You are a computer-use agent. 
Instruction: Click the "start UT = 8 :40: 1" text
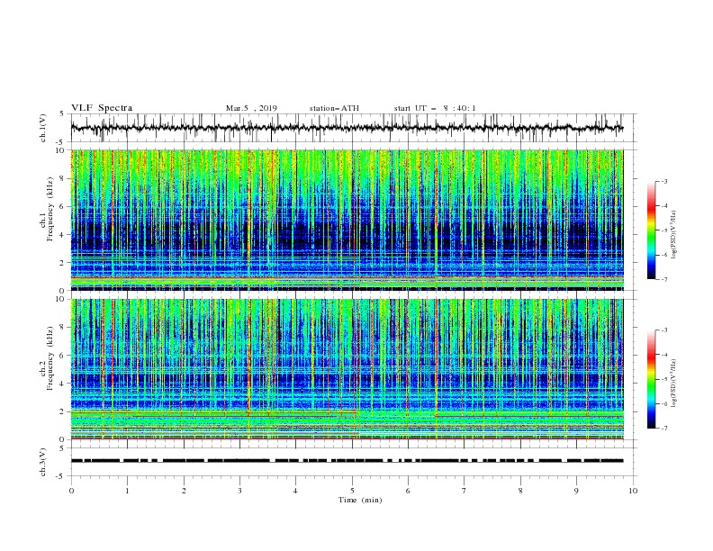coord(435,108)
